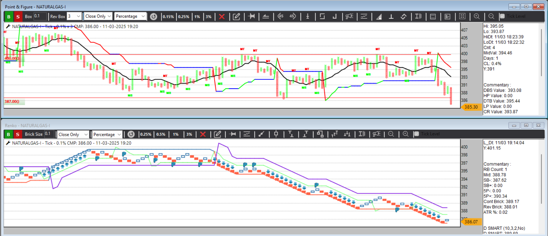Click the Box size input field
Screen dimensions: 548x236
point(40,16)
